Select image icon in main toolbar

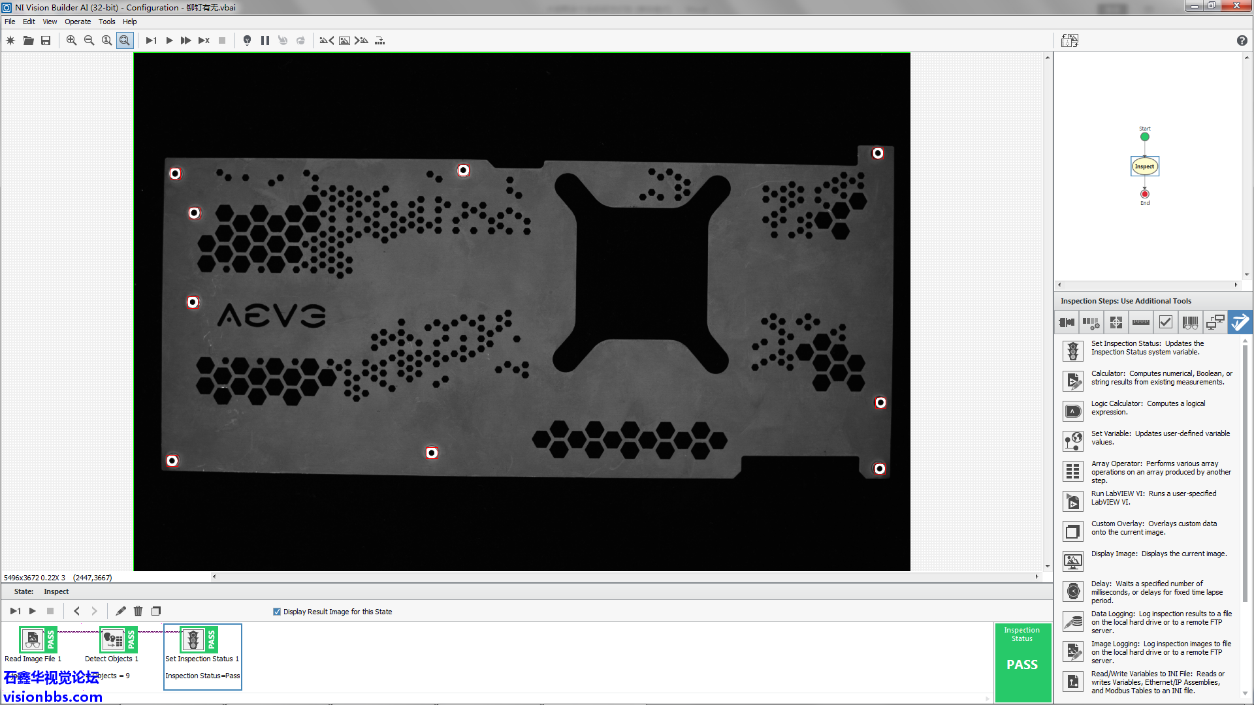coord(344,40)
